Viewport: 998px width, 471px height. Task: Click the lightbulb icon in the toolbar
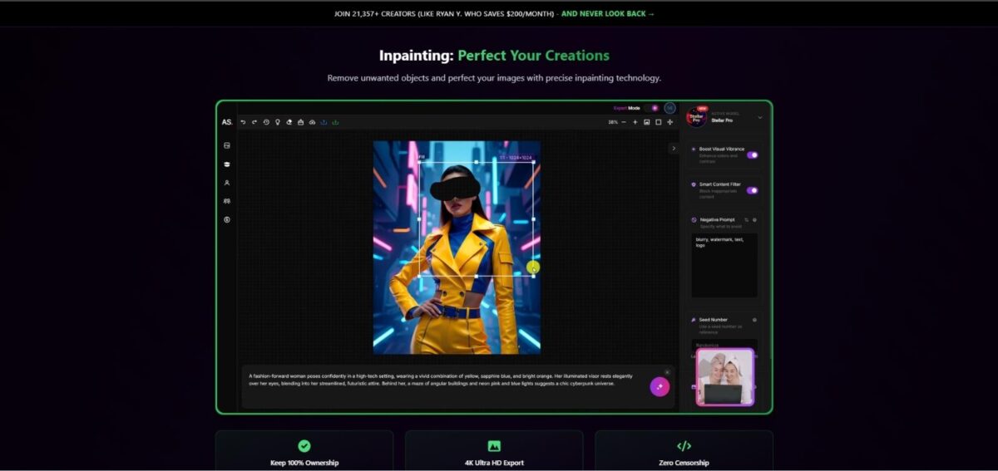pyautogui.click(x=278, y=122)
